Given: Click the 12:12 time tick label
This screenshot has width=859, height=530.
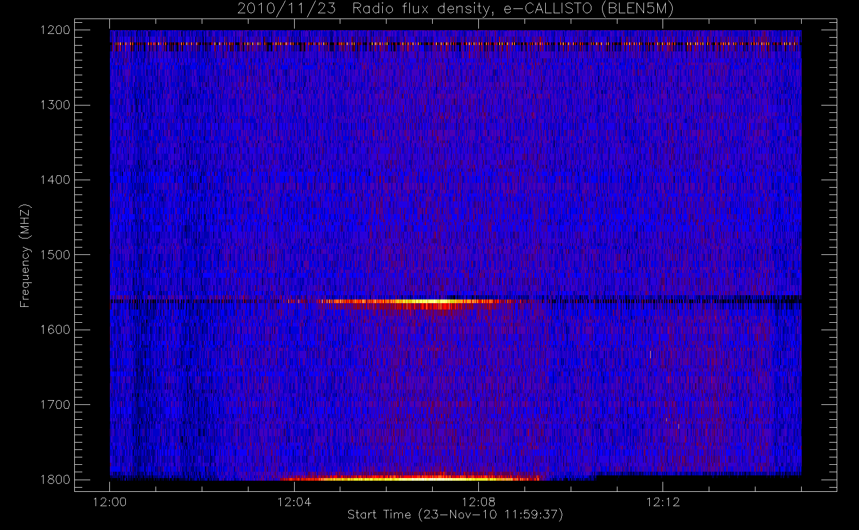Looking at the screenshot, I should [663, 502].
